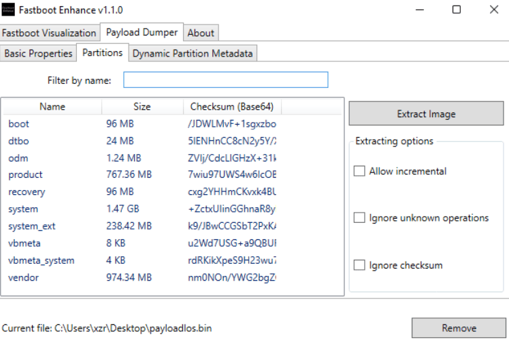The image size is (509, 355).
Task: Switch to the Fastboot Visualization tab
Action: point(50,33)
